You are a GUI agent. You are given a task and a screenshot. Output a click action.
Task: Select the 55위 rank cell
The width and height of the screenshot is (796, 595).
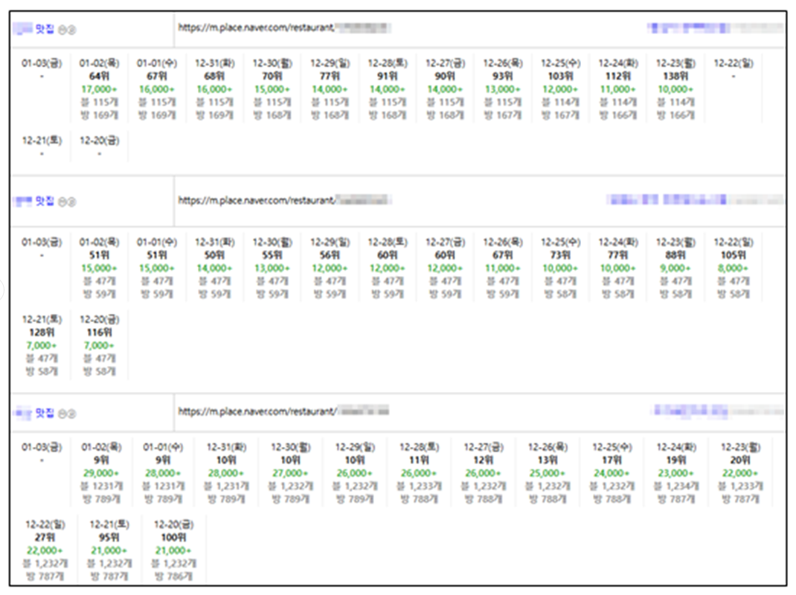click(272, 255)
